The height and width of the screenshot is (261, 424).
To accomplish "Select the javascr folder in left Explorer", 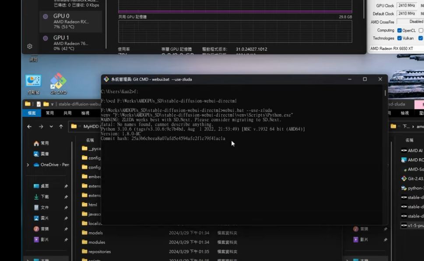I will pyautogui.click(x=91, y=214).
